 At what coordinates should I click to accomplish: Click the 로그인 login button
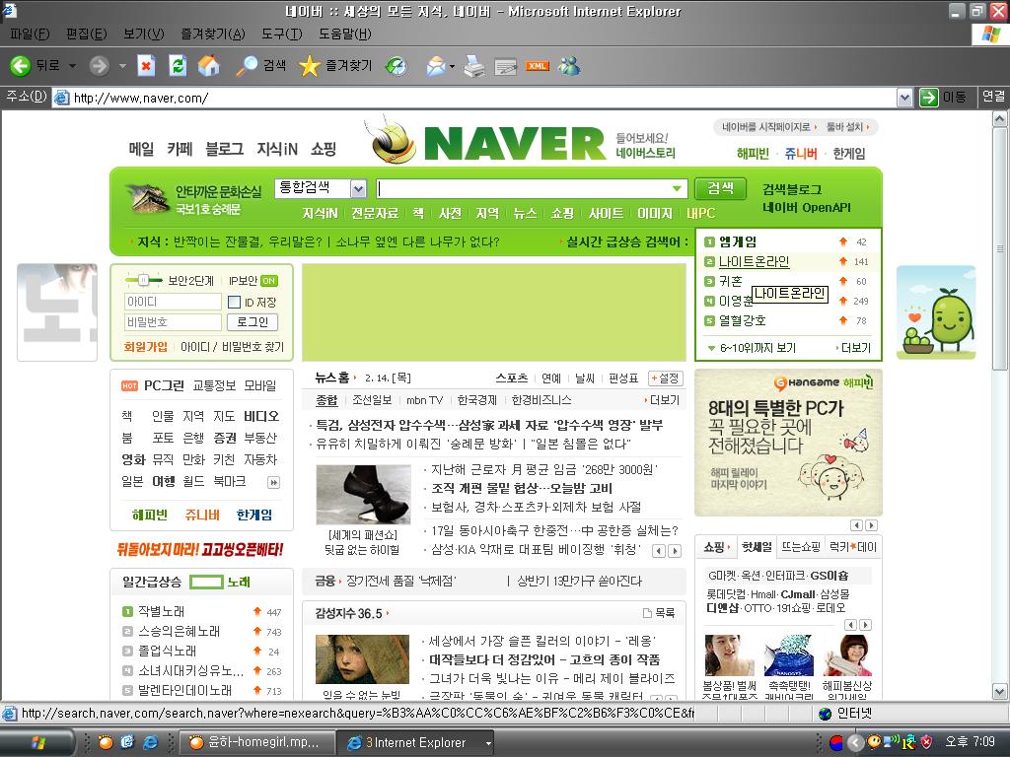pos(252,322)
